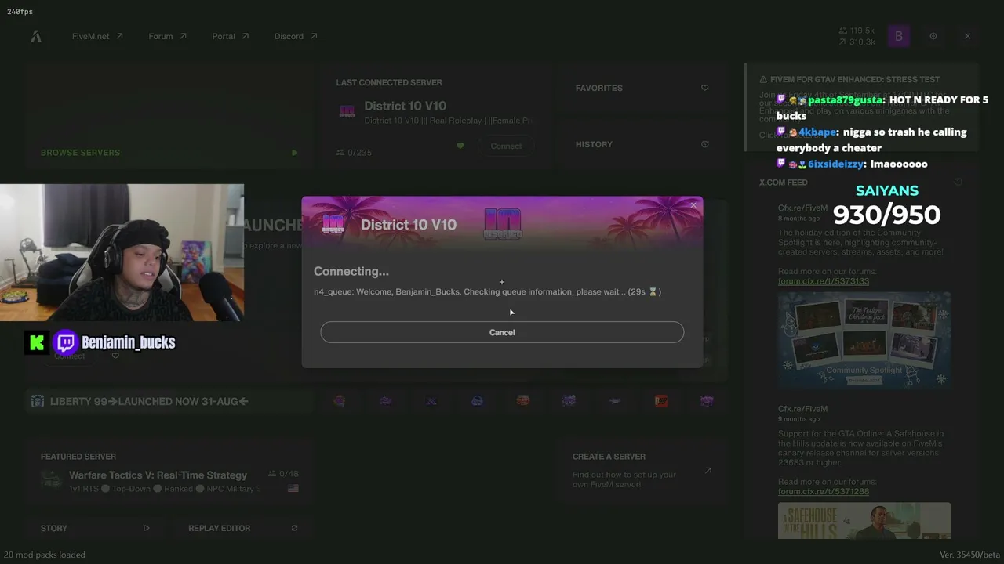Click the 20 mod packs loaded status
The height and width of the screenshot is (564, 1004).
[x=45, y=555]
